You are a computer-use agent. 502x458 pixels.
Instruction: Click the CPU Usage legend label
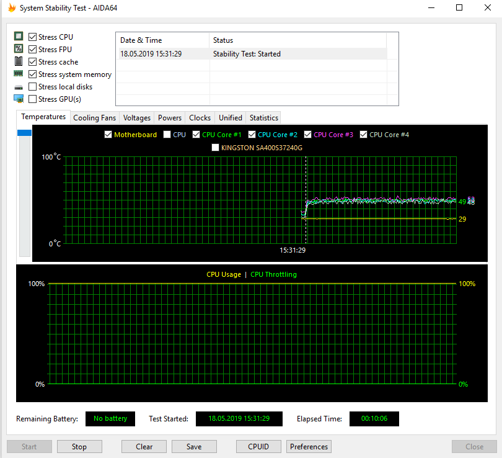(224, 274)
